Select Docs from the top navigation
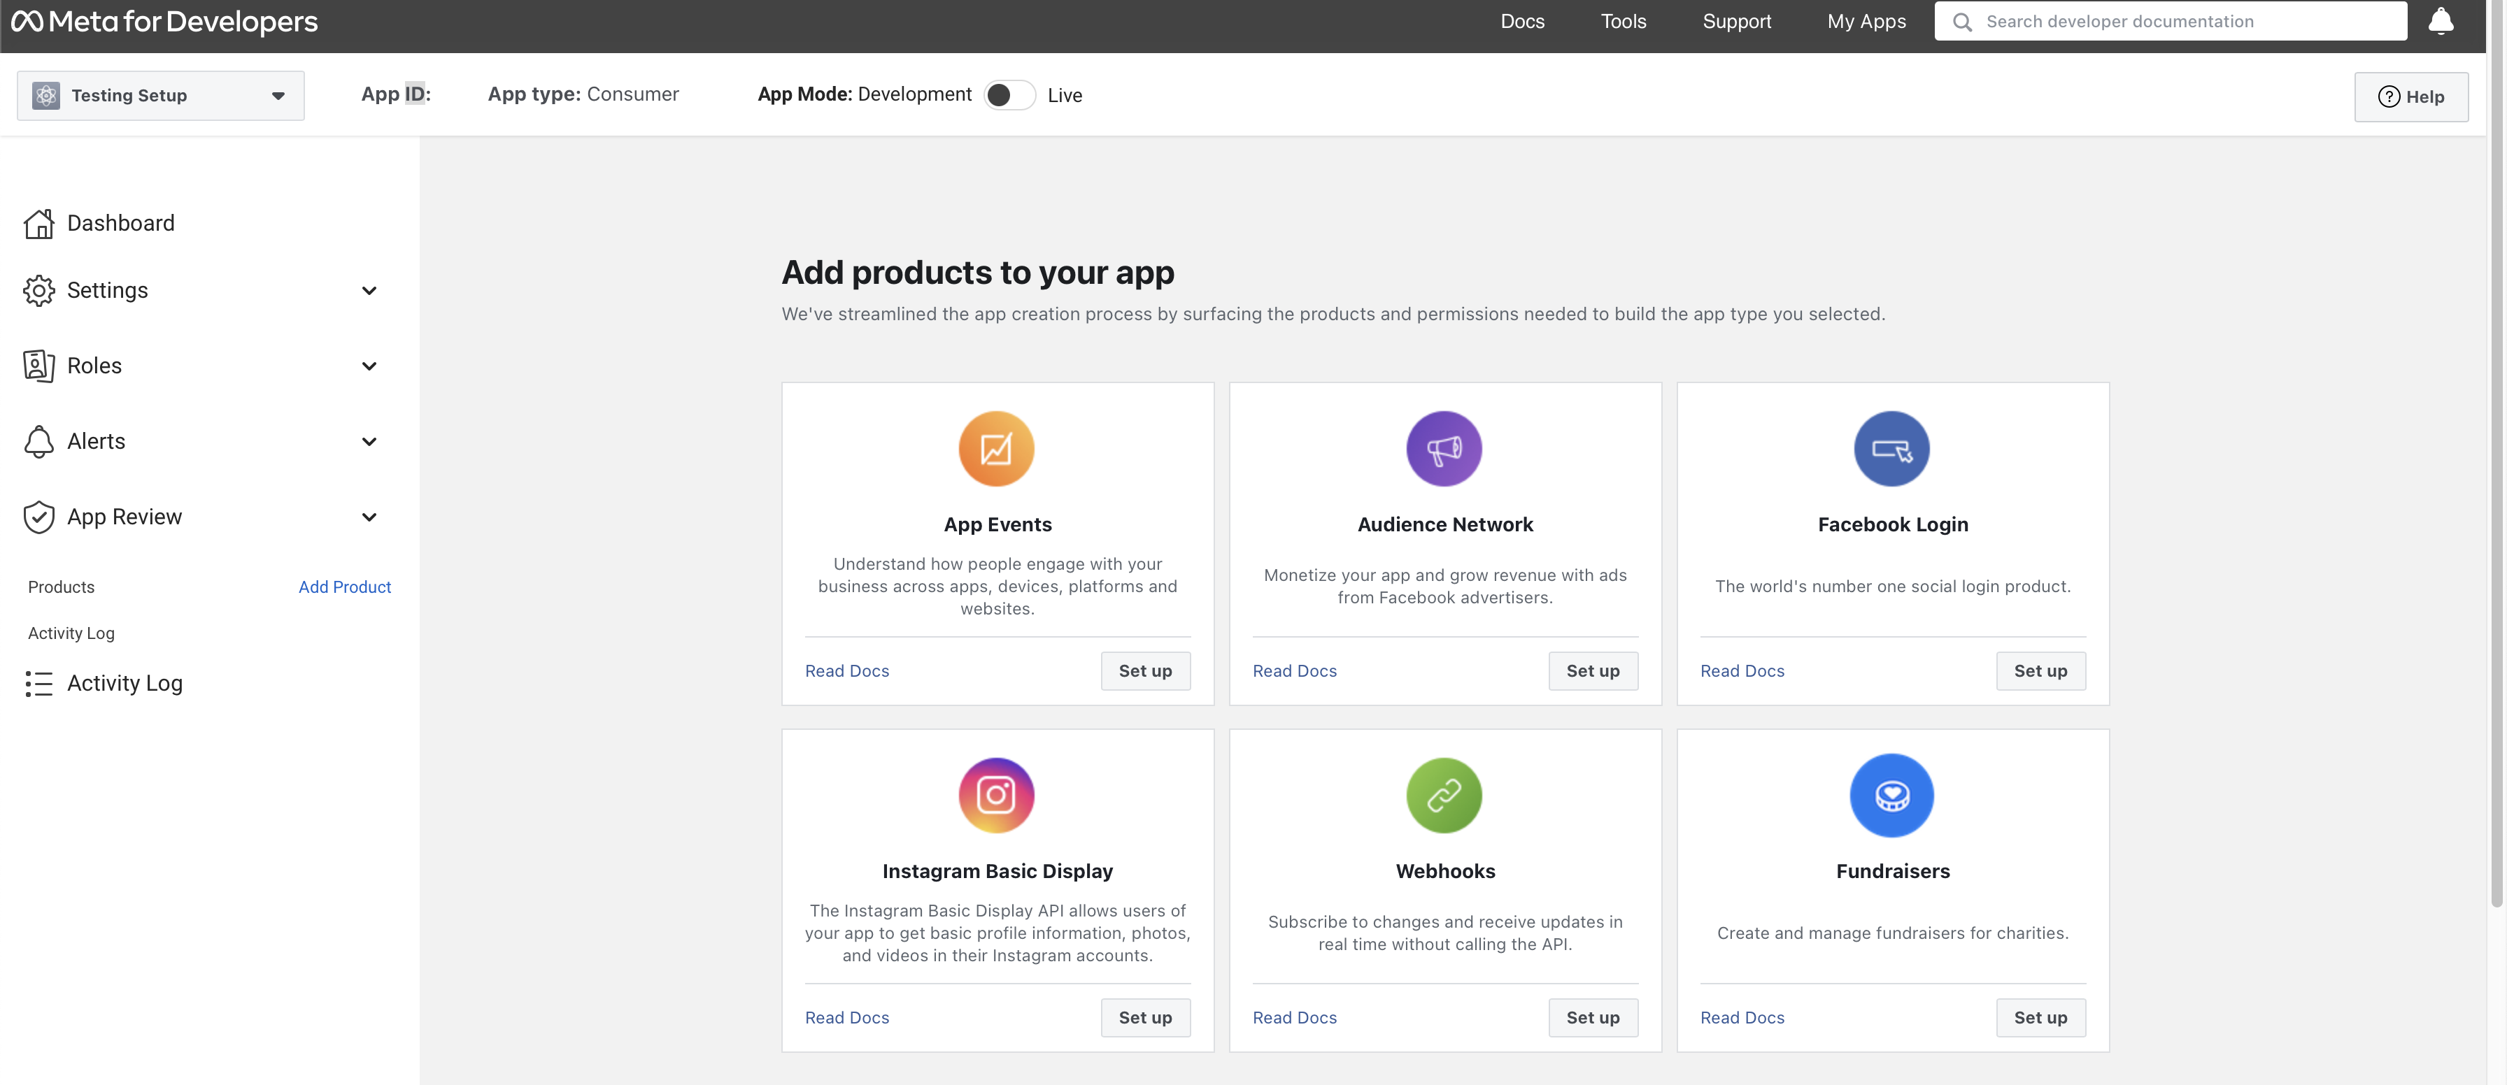The width and height of the screenshot is (2507, 1085). (1522, 21)
